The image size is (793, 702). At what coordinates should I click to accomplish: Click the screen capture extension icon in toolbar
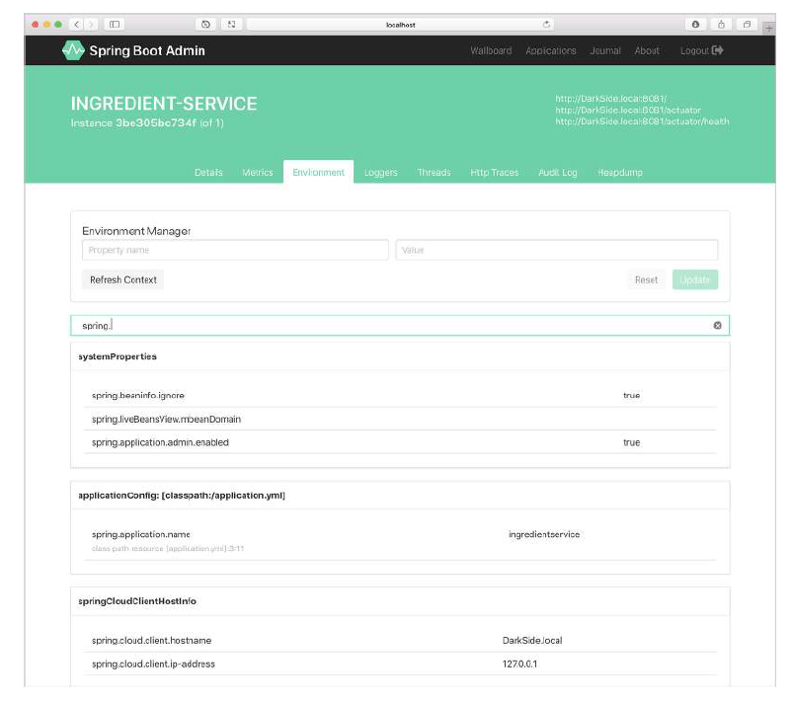[232, 25]
